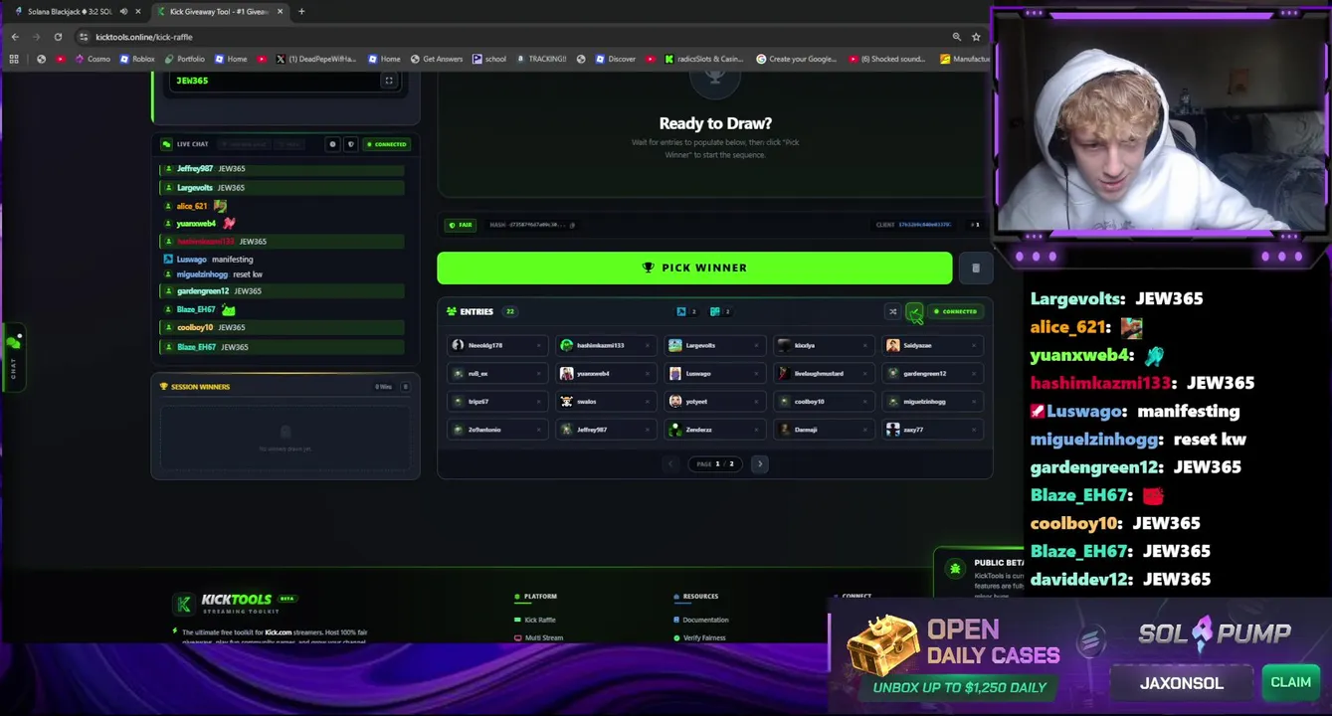Reload the page
This screenshot has height=716, width=1332.
58,37
